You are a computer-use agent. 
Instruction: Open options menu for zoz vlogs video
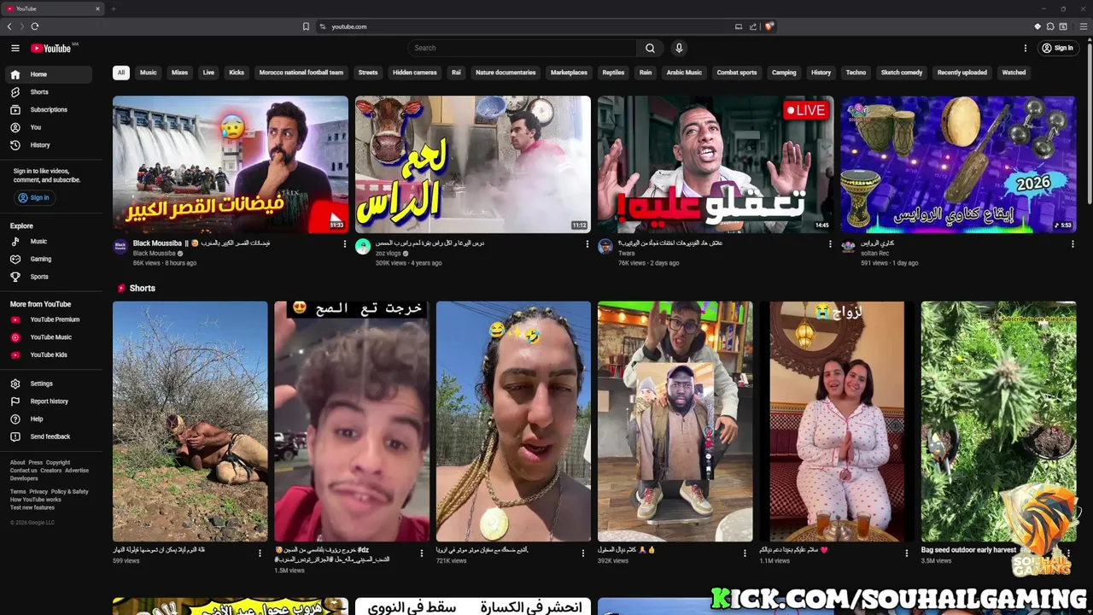click(587, 244)
